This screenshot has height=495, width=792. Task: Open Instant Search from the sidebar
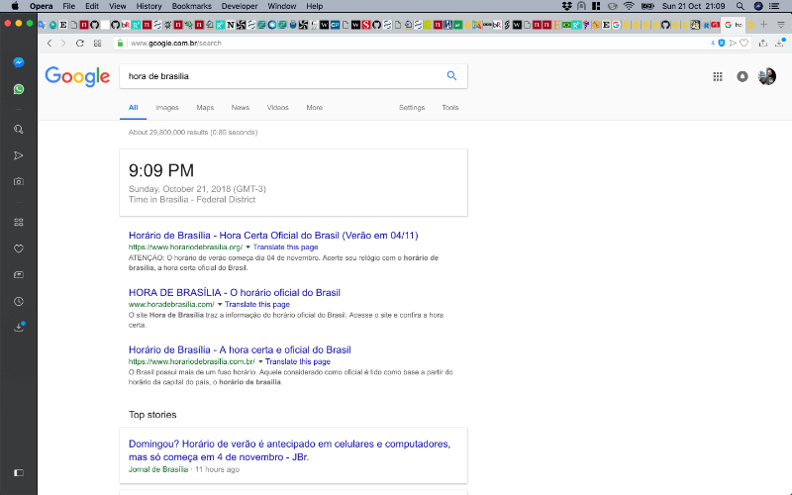point(19,130)
